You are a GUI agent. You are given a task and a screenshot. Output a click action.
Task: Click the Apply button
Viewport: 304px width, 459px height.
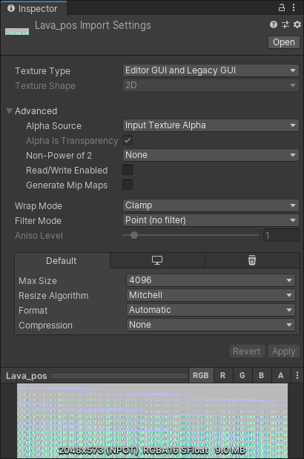(283, 351)
